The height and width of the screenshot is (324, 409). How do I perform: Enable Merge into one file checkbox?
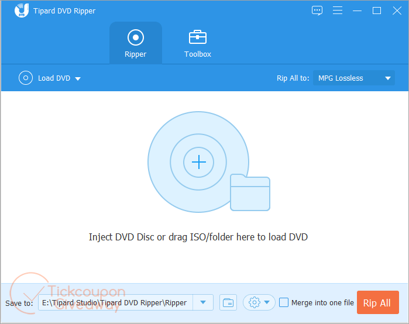(x=284, y=302)
